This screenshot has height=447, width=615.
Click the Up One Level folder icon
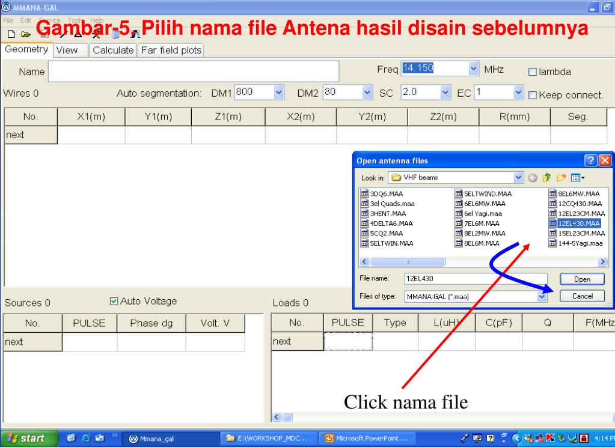pyautogui.click(x=546, y=178)
